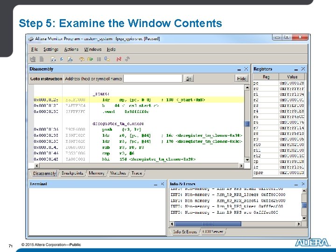Click the push {r3, lr} instruction line
Screen dimensions: 336x252
coord(139,129)
